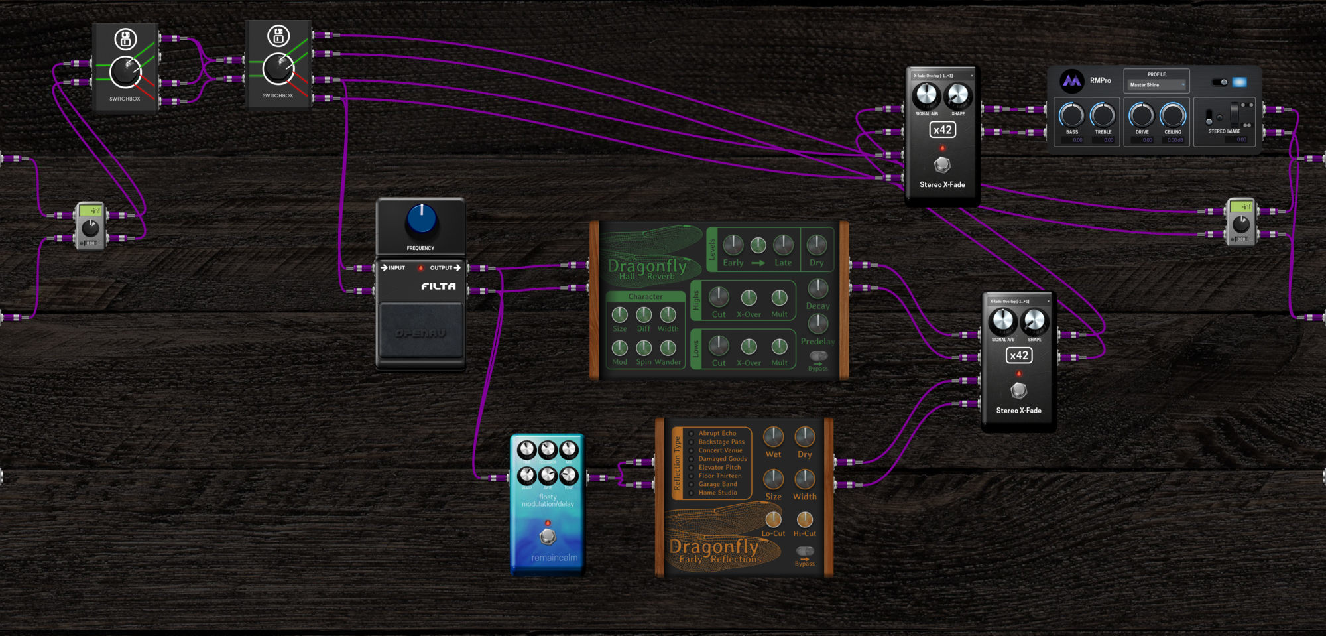Viewport: 1326px width, 636px height.
Task: Click the red LED on the FILTA pedal
Action: tap(420, 268)
